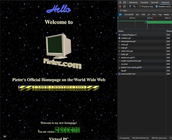The image size is (172, 140).
Task: Click the file icon beside onemustfall.mid
Action: click(120, 74)
